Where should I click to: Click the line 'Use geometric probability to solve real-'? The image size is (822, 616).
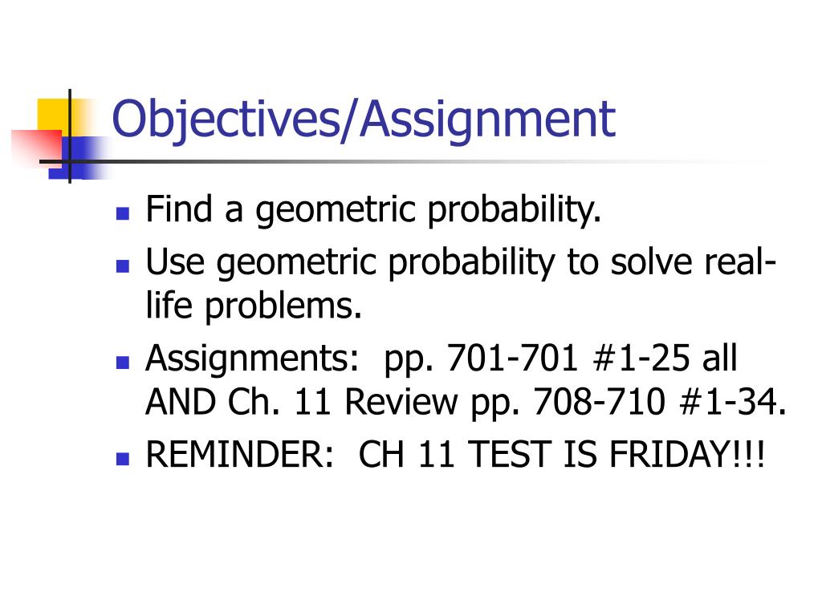461,262
